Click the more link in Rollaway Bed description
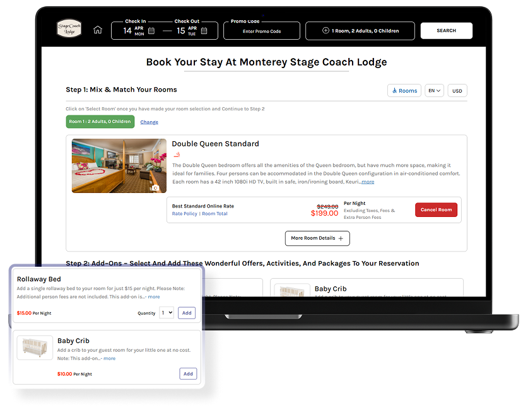Screen dimensions: 528x408 154,296
